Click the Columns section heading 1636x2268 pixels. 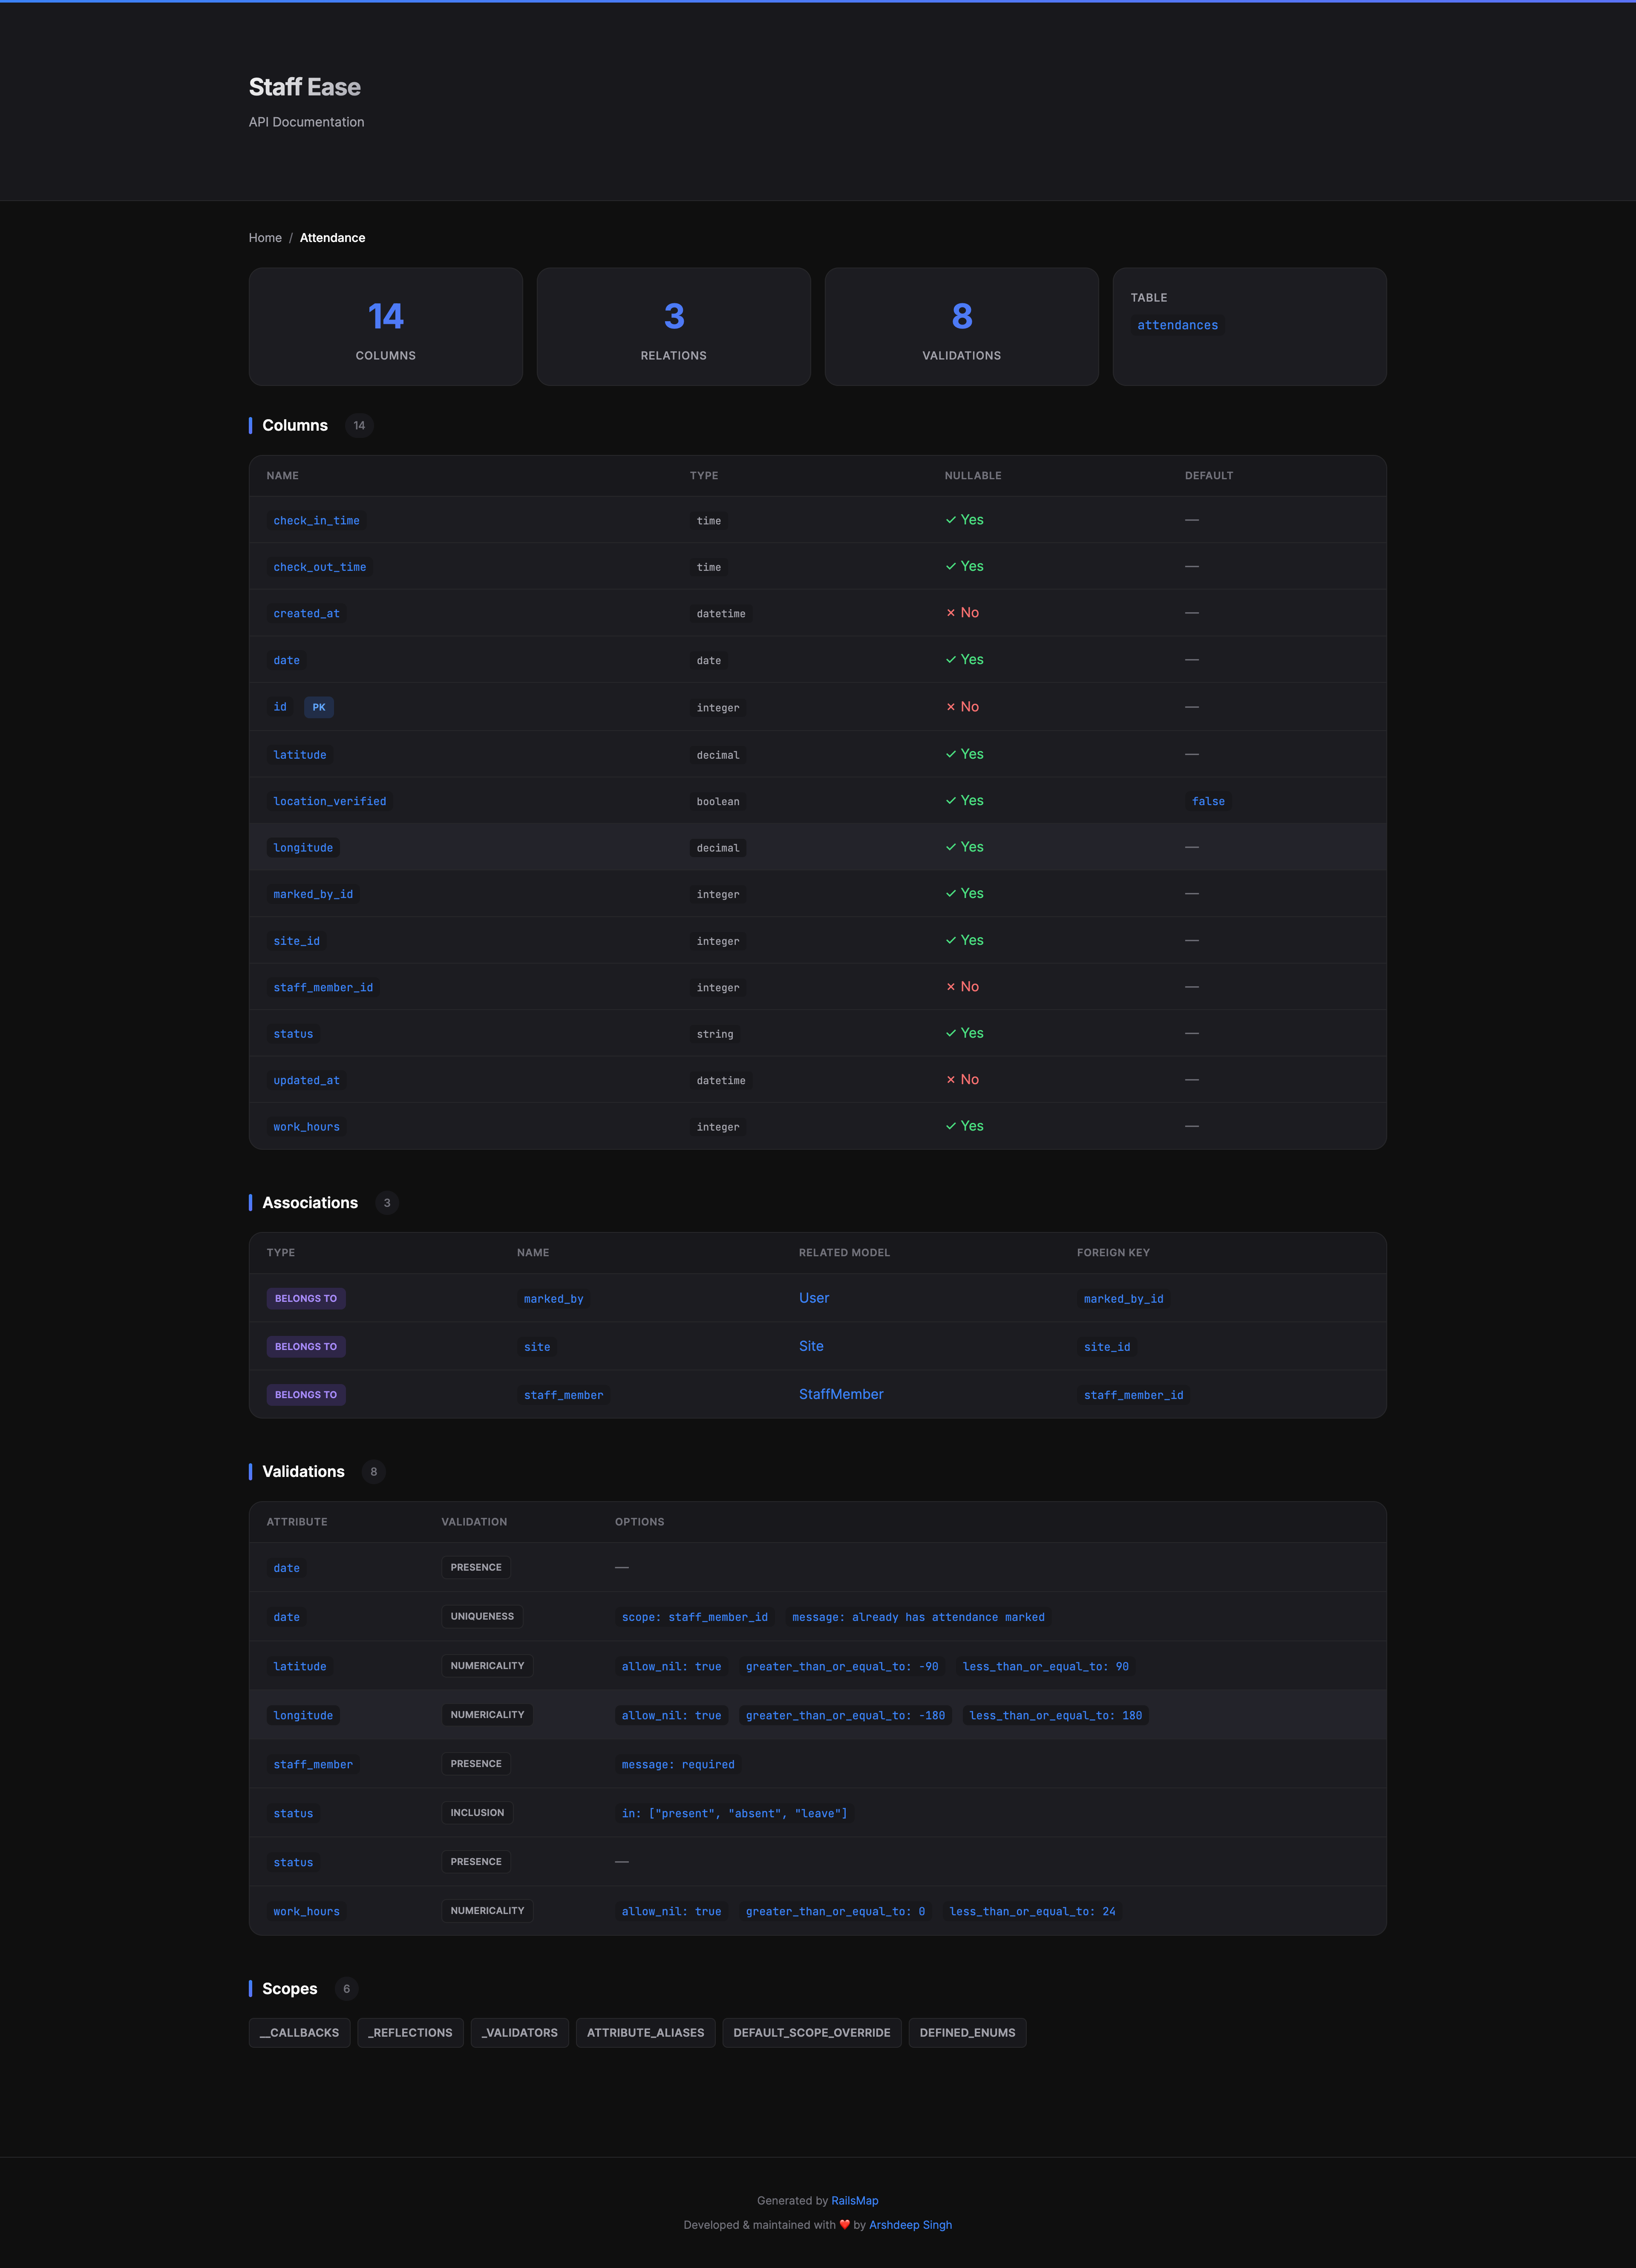(295, 425)
